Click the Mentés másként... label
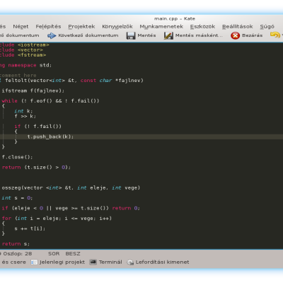This screenshot has width=283, height=283. pos(199,35)
